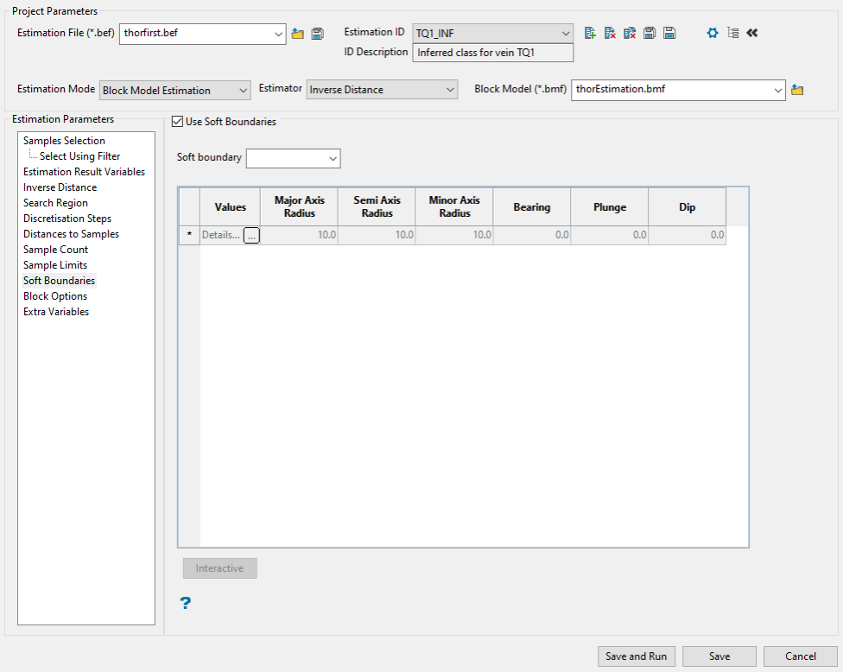Image resolution: width=843 pixels, height=672 pixels.
Task: Click the tree list view icon
Action: (x=733, y=33)
